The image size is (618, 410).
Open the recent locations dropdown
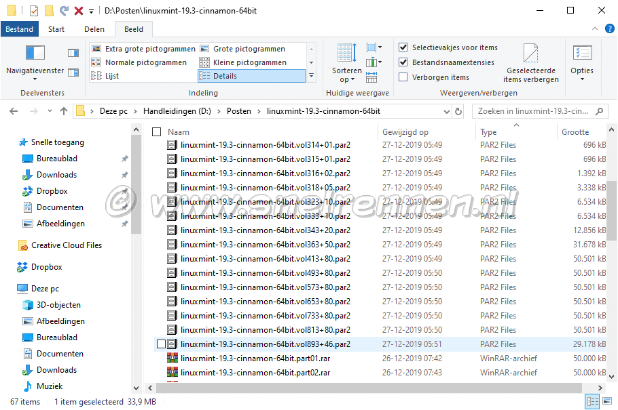(x=50, y=111)
